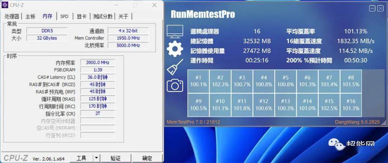Select memory test thread #15 tile

(x=329, y=105)
